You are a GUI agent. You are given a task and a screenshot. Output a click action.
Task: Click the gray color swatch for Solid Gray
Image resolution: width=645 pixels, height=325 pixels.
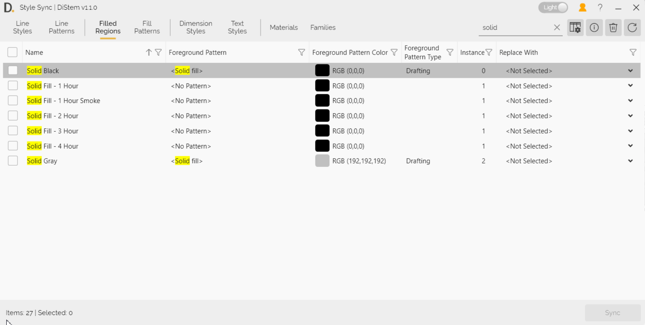(x=322, y=161)
